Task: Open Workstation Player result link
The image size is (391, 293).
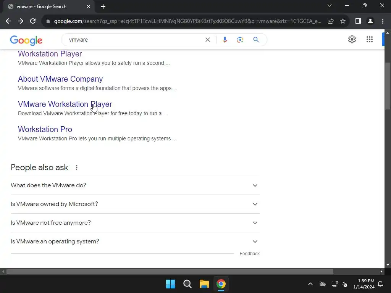Action: (50, 54)
